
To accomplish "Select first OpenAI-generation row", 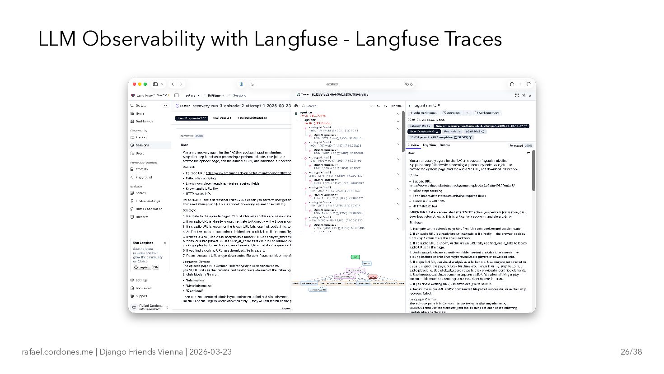I will click(338, 136).
